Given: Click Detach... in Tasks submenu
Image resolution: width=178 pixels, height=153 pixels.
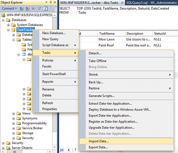Looking at the screenshot, I should (126, 53).
